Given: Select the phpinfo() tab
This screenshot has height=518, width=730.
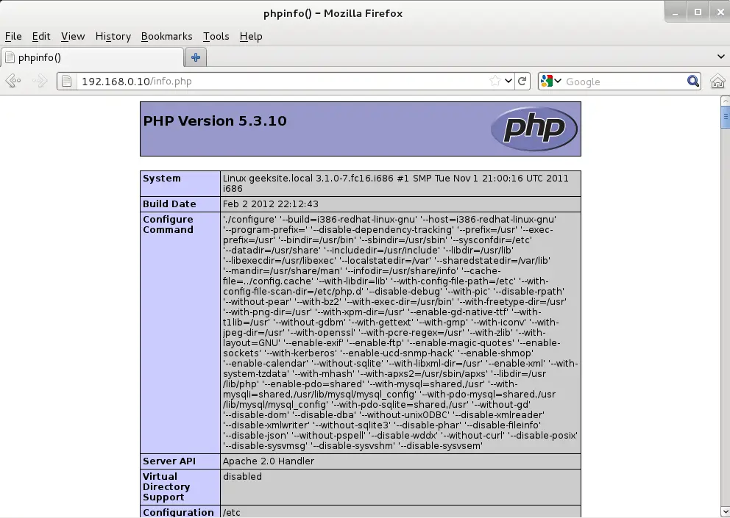Looking at the screenshot, I should [92, 57].
